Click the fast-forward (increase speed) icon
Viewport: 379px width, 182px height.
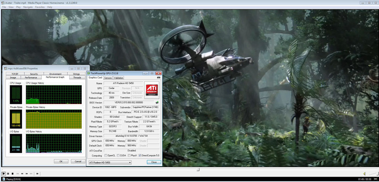coord(27,173)
